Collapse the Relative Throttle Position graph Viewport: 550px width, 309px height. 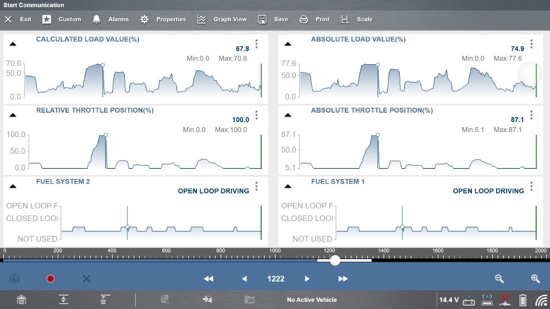(13, 115)
